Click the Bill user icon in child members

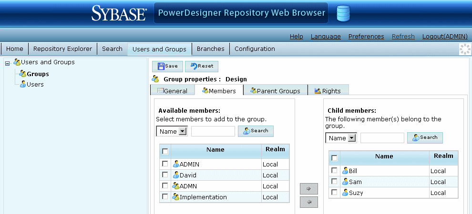tap(345, 171)
